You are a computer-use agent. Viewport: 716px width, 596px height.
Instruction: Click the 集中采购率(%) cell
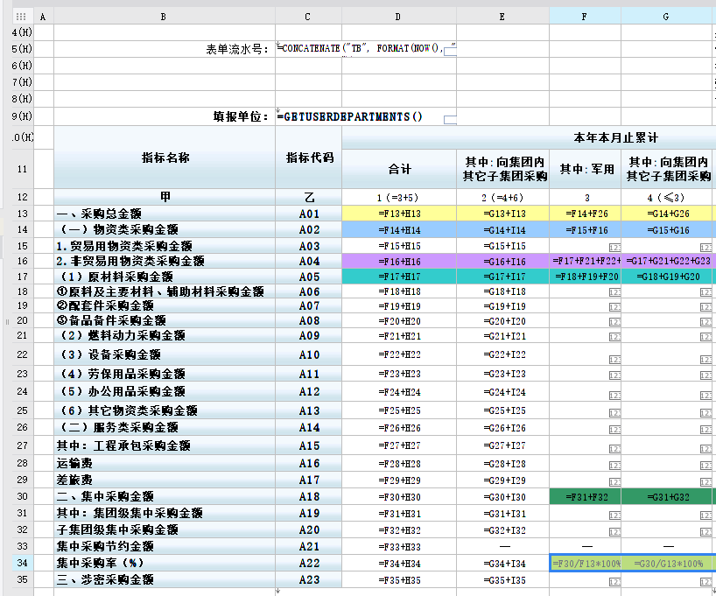[x=165, y=563]
